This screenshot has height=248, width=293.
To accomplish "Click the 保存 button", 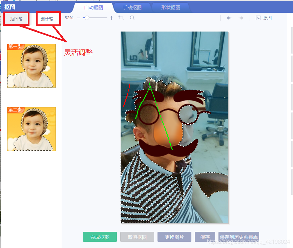I will [x=205, y=237].
